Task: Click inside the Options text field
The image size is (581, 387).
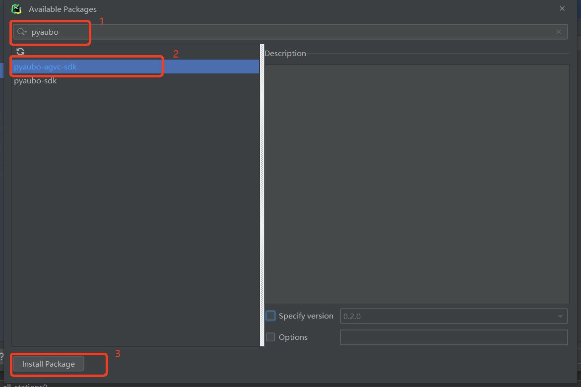Action: [453, 337]
